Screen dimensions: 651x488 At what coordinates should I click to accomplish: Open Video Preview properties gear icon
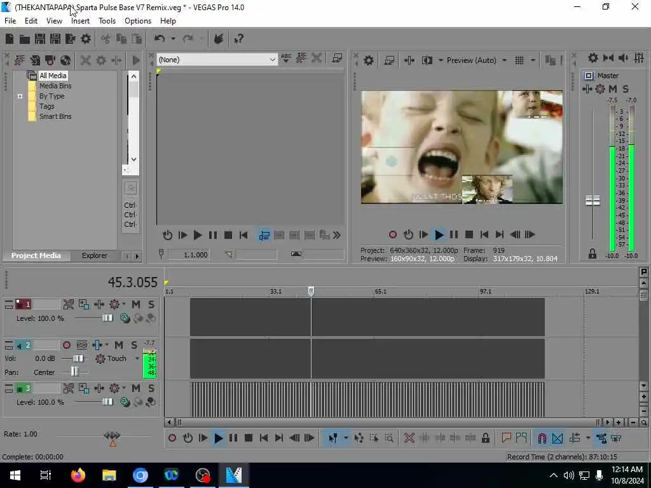pyautogui.click(x=369, y=60)
